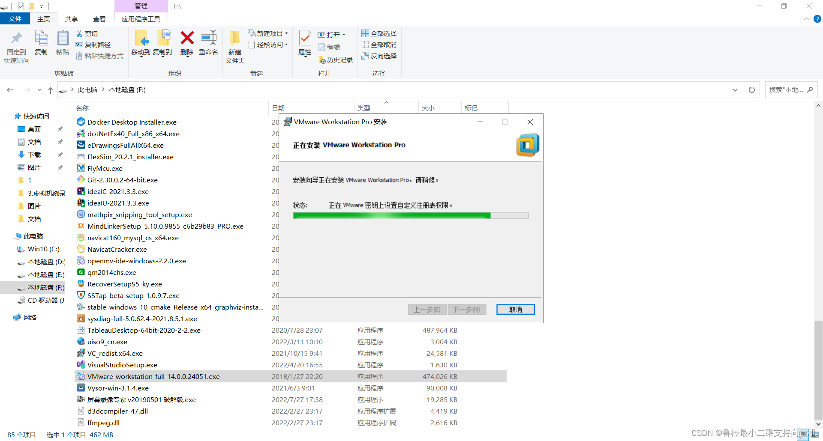Expand the Move to dropdown arrow
Viewport: 823px width, 441px height.
(x=141, y=57)
